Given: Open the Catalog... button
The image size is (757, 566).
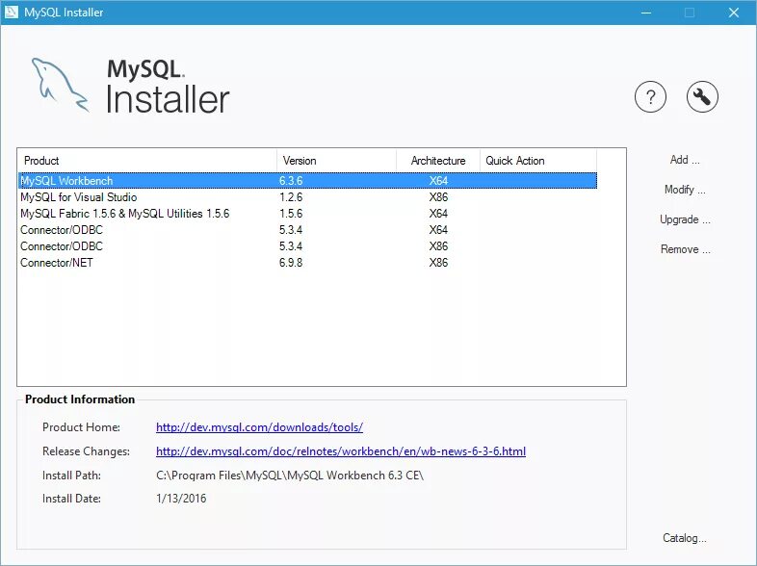Looking at the screenshot, I should tap(684, 538).
